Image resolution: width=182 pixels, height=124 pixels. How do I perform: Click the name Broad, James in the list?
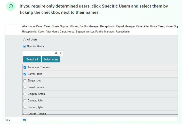pos(36,87)
